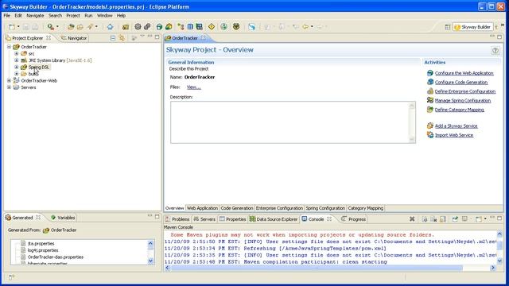
Task: Maximize the Project Explorer panel
Action: tap(157, 37)
